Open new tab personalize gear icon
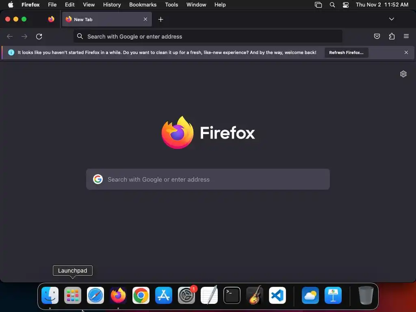The width and height of the screenshot is (416, 312). tap(403, 74)
